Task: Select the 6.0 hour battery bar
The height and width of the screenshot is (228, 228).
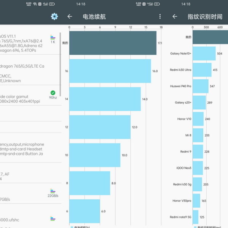Action: click(x=85, y=211)
